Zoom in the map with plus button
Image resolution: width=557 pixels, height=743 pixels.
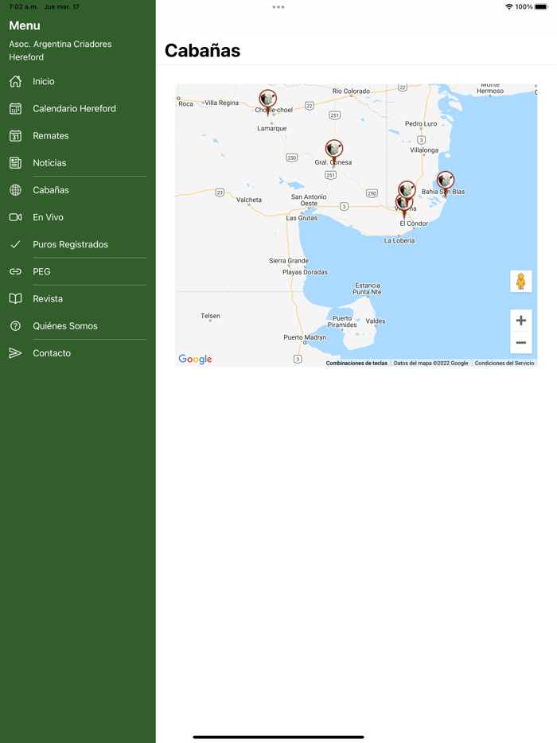(x=520, y=321)
